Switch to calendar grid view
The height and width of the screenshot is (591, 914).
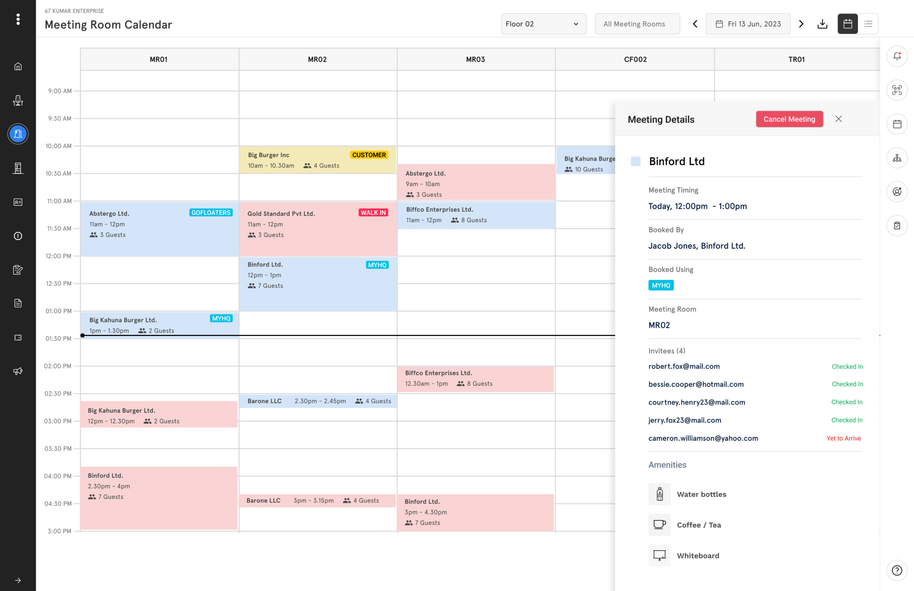(x=848, y=24)
